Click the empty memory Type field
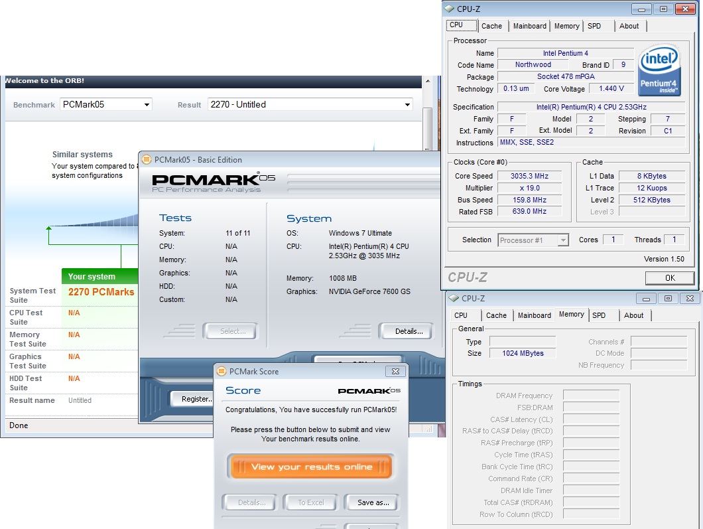 pyautogui.click(x=523, y=341)
